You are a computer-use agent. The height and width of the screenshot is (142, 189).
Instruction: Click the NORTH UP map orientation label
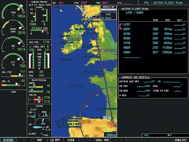click(x=108, y=7)
